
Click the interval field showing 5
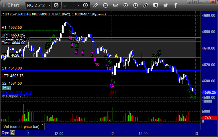70,5
